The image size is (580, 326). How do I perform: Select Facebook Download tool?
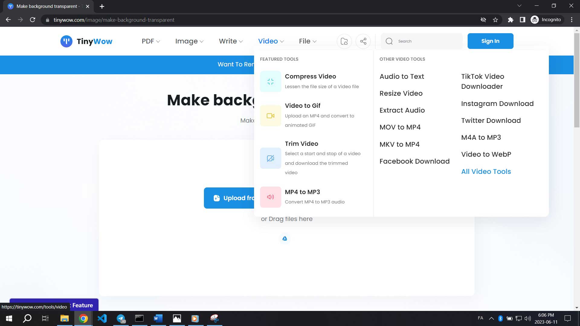[x=414, y=161]
